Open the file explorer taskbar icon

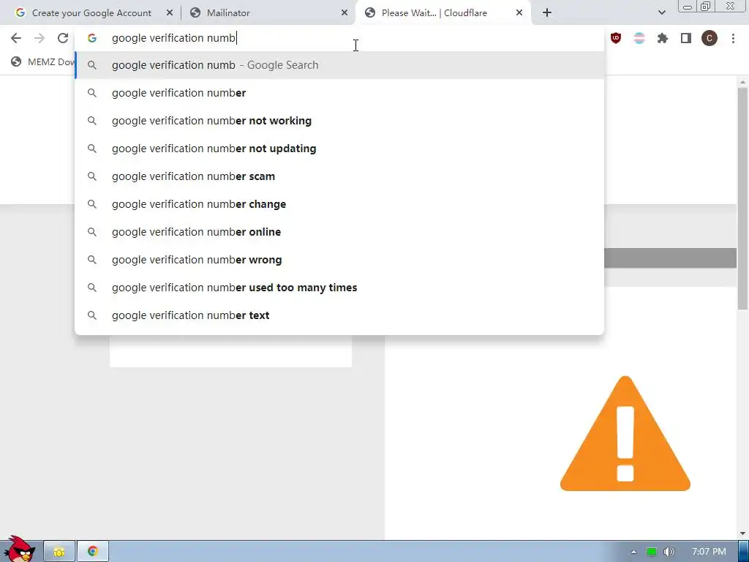[x=59, y=552]
